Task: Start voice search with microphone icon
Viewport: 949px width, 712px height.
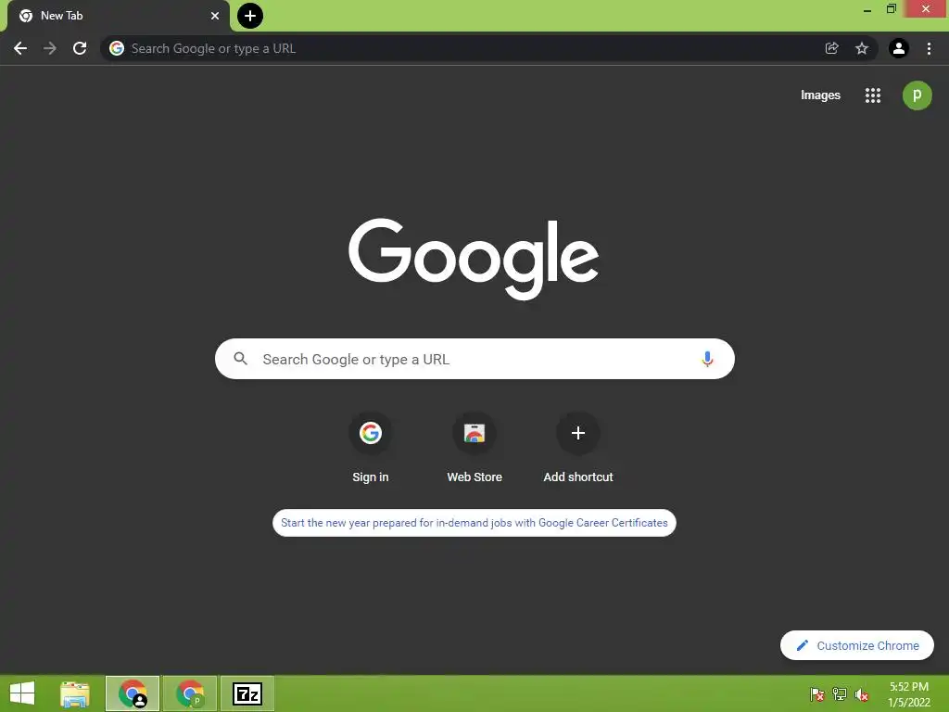Action: tap(707, 359)
